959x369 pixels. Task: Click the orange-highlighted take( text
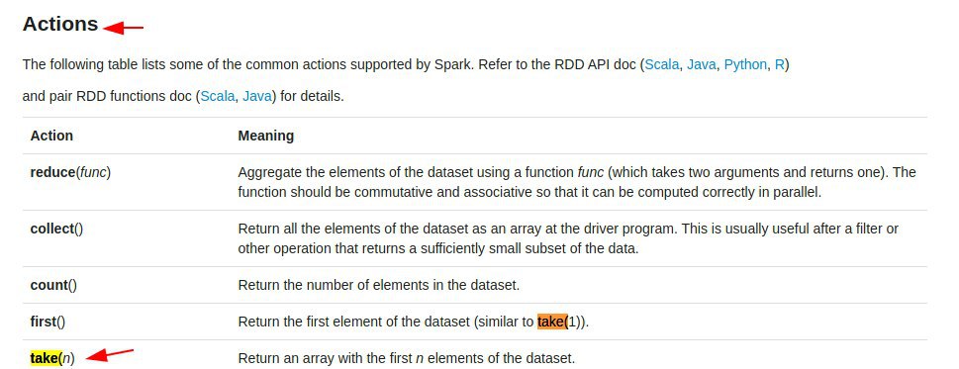click(553, 322)
